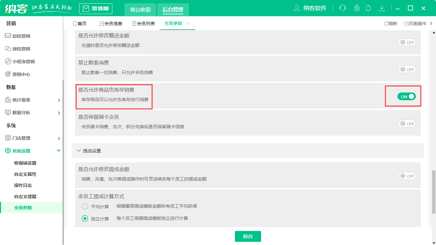
Task: Click the 保存 save button
Action: 248,236
